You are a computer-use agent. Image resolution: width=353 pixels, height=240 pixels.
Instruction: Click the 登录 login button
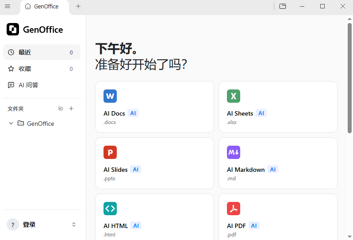29,225
